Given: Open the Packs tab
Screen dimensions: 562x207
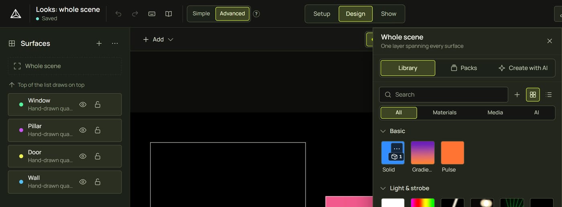Looking at the screenshot, I should click(x=464, y=68).
